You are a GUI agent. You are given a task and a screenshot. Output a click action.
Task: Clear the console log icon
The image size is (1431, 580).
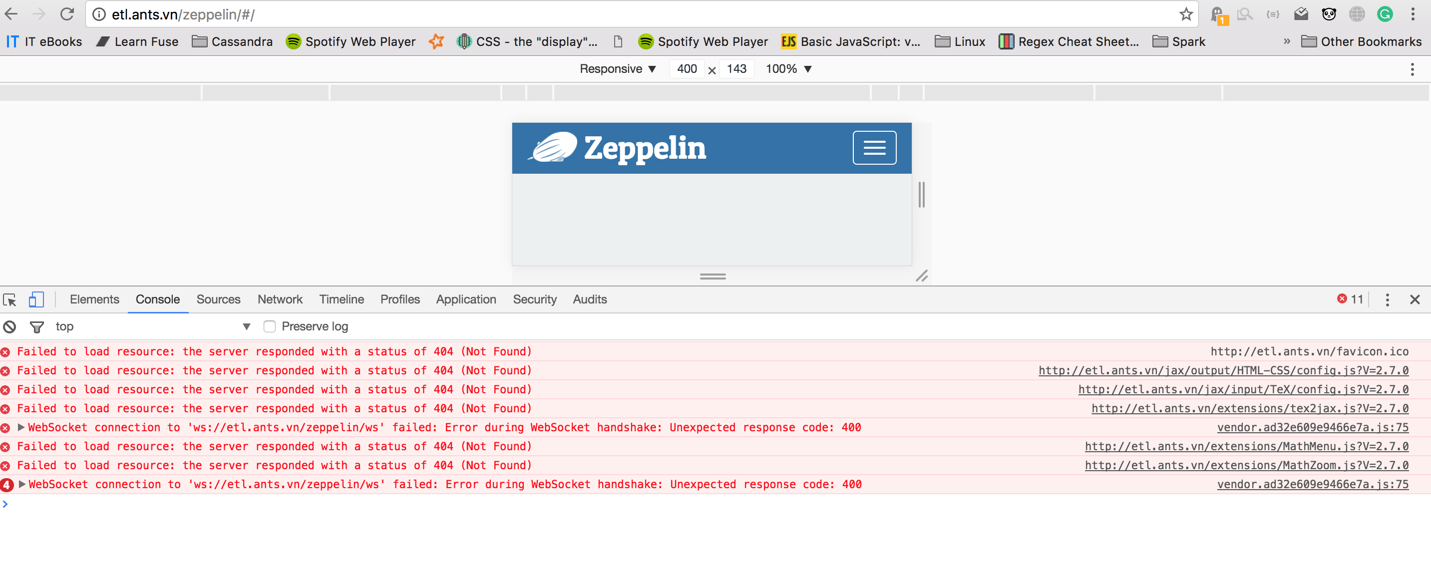(9, 326)
